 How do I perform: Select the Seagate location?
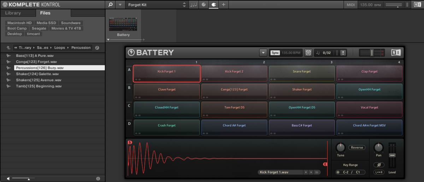(39, 28)
